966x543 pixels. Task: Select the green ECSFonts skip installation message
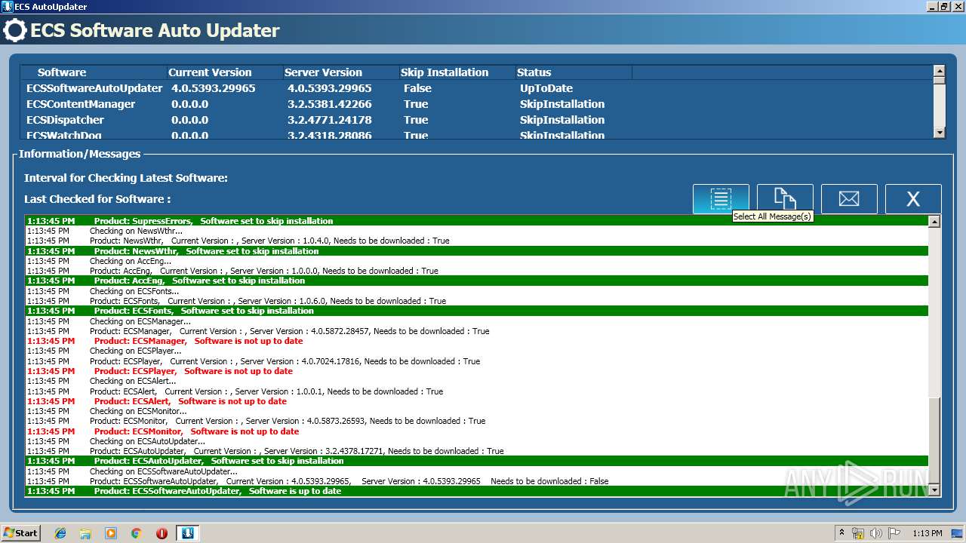pos(477,311)
